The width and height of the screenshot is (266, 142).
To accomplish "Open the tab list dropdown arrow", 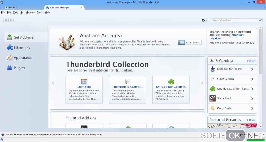I will 264,8.
